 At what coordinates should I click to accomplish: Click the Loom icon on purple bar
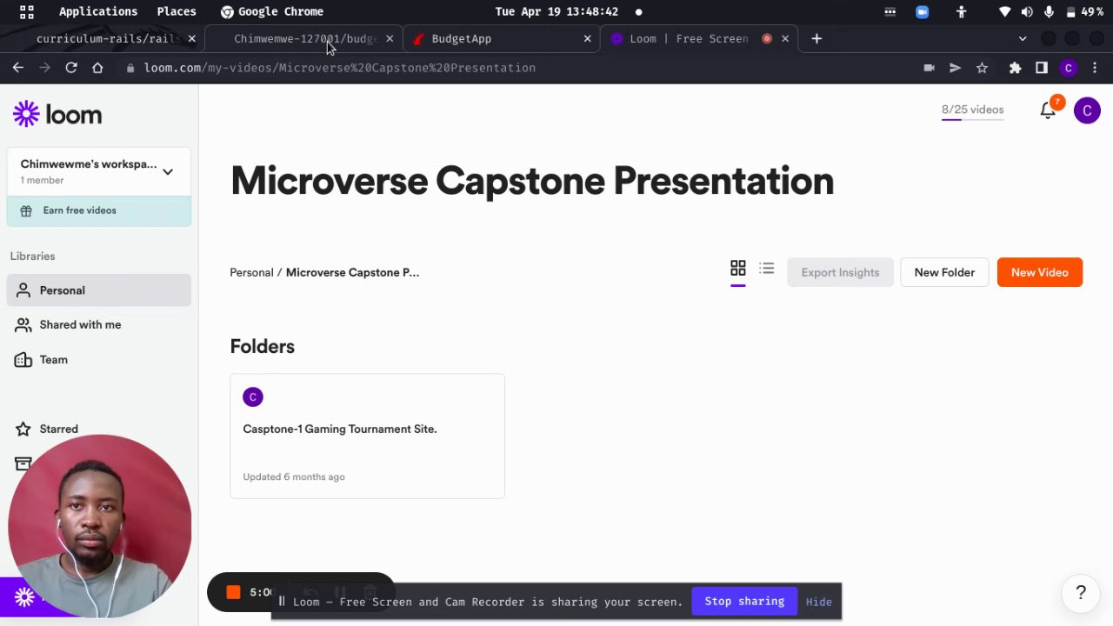pos(24,596)
